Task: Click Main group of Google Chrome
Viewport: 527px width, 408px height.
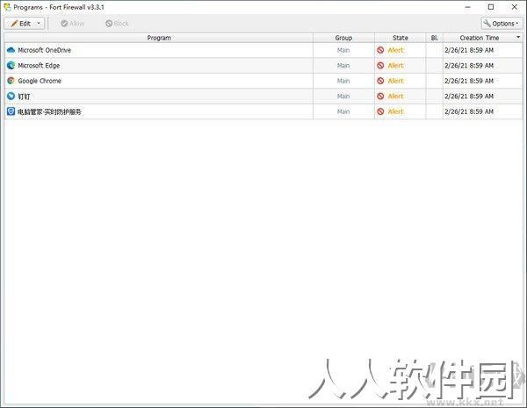Action: [343, 81]
